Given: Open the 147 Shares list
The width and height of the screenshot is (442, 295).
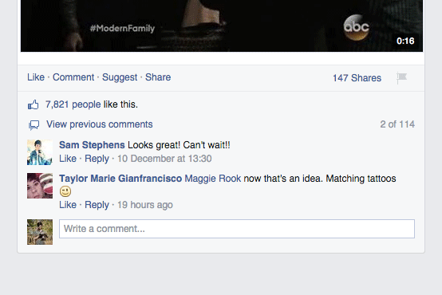Looking at the screenshot, I should pyautogui.click(x=357, y=78).
